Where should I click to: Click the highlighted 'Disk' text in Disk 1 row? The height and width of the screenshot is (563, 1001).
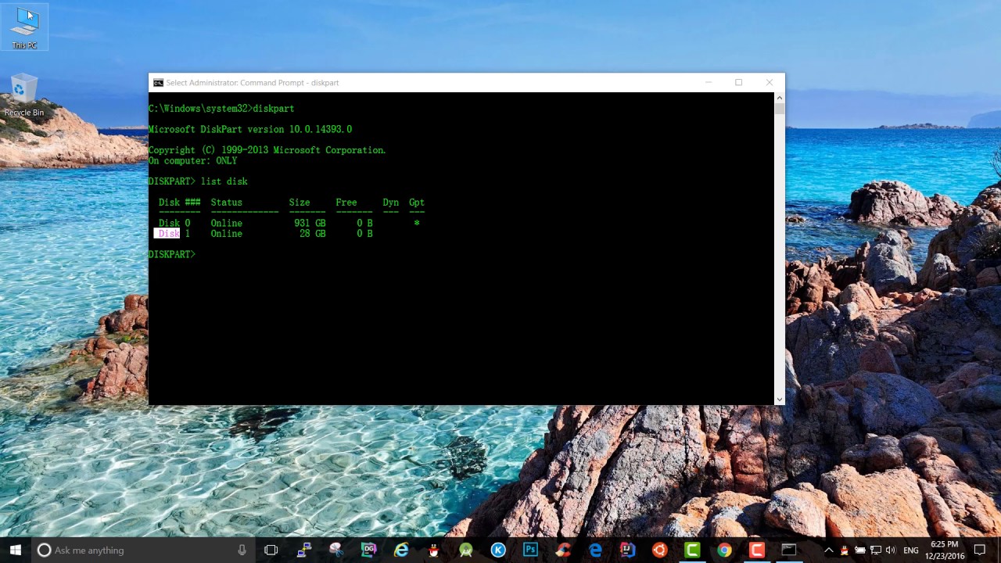pos(167,233)
